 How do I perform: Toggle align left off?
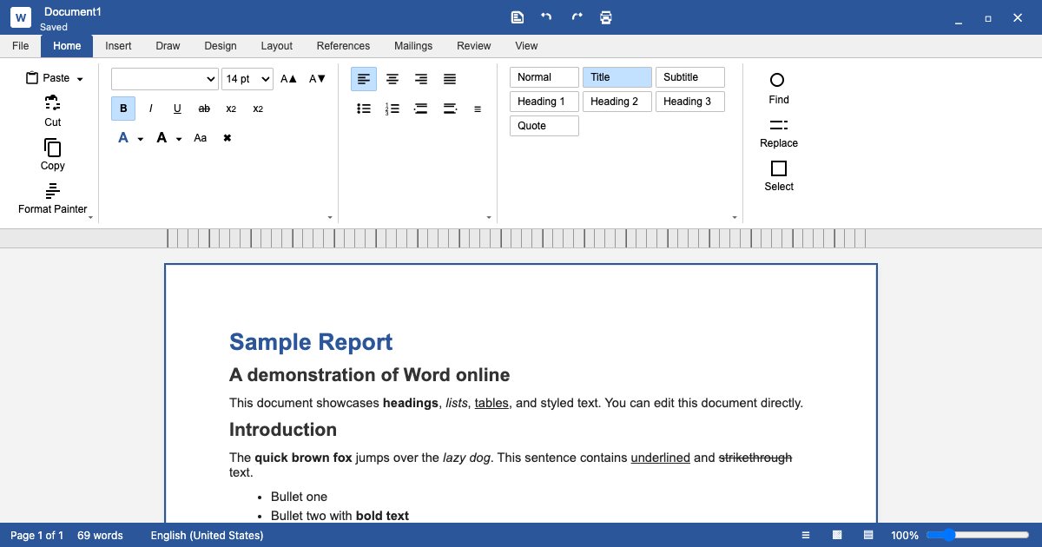(364, 79)
